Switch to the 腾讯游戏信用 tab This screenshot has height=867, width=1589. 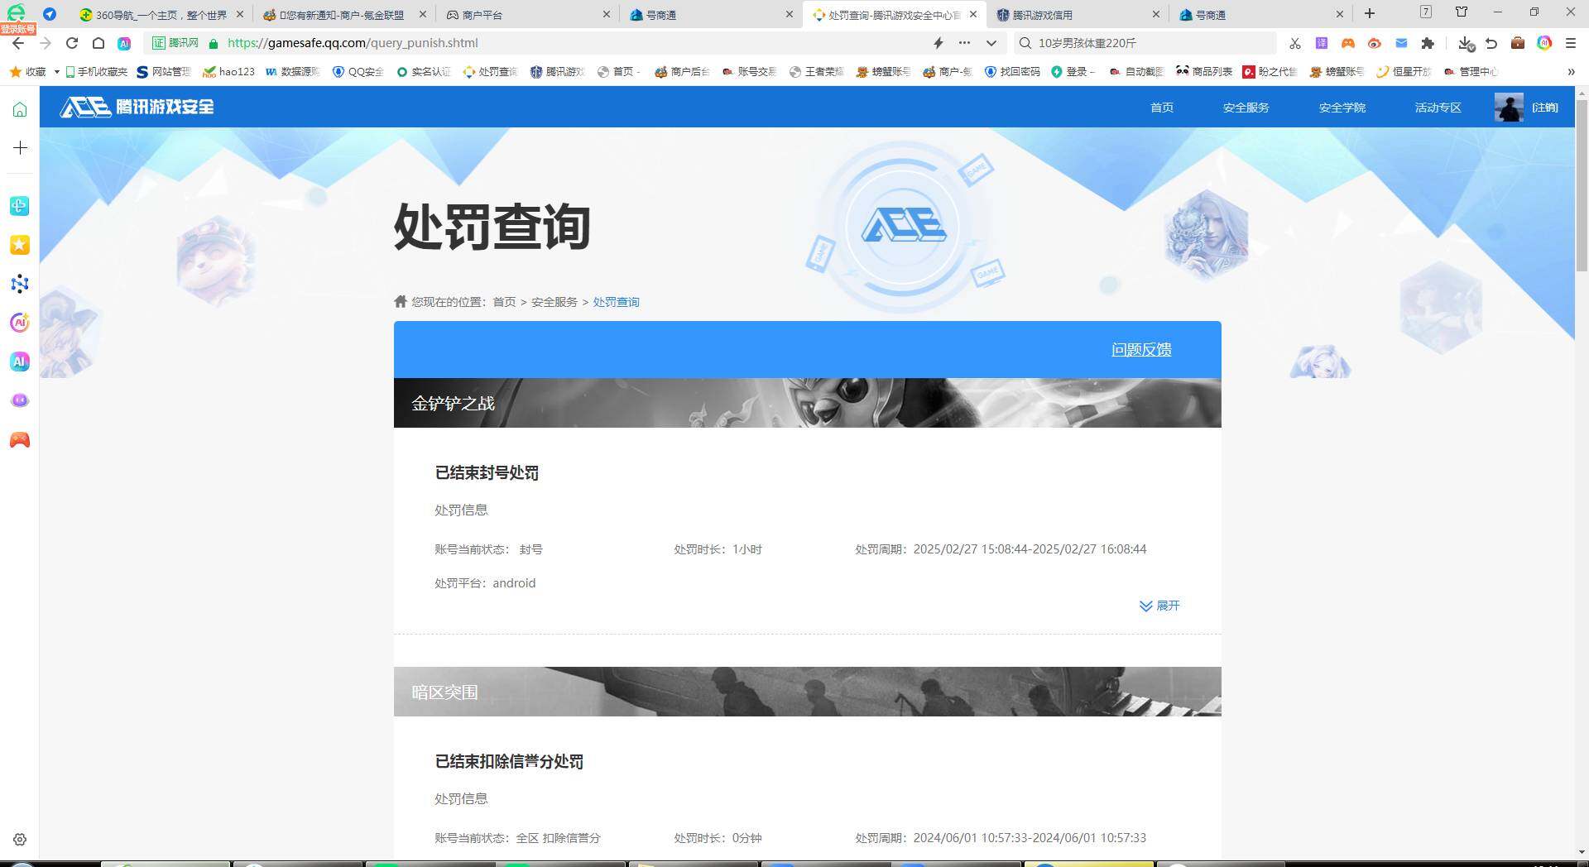pos(1076,15)
